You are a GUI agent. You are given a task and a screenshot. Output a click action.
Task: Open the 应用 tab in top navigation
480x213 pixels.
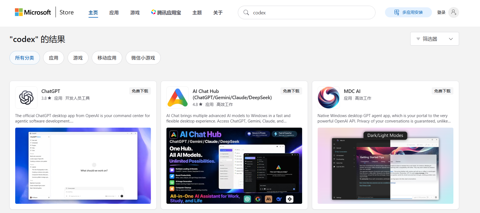tap(114, 13)
